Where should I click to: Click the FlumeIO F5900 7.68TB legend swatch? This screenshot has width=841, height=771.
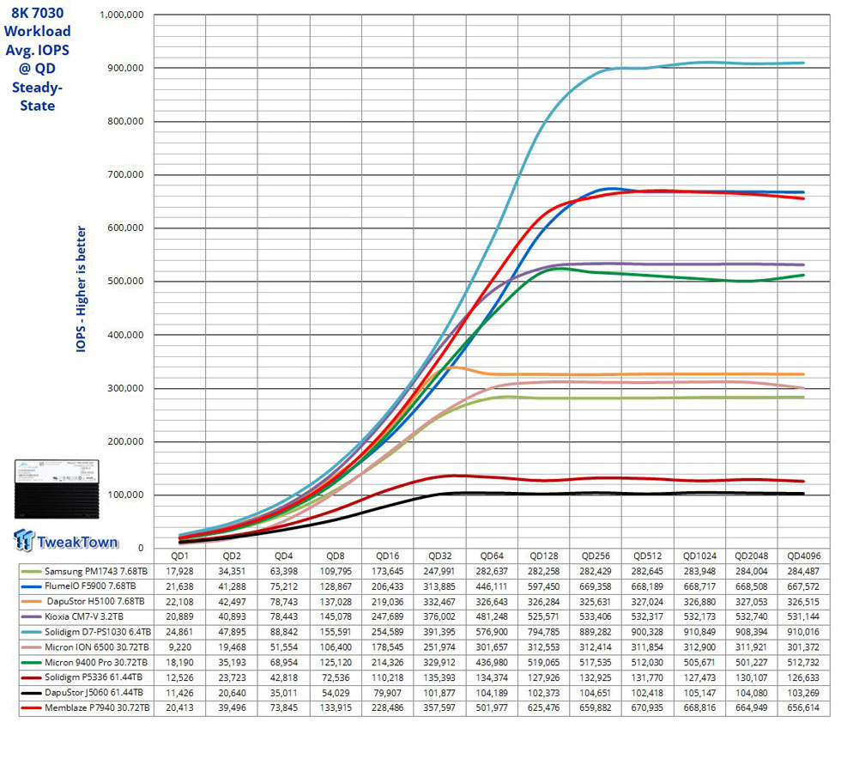click(x=32, y=587)
